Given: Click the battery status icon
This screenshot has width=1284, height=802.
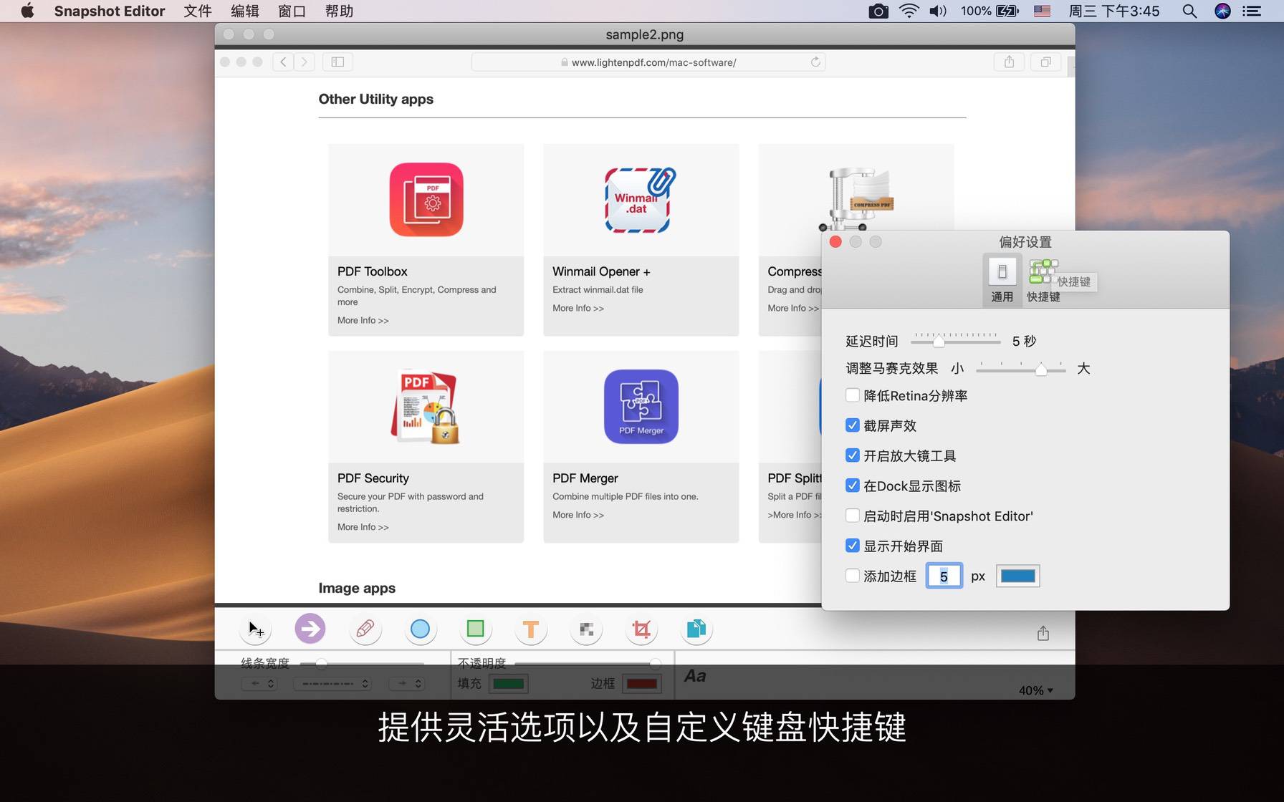Looking at the screenshot, I should point(1007,11).
